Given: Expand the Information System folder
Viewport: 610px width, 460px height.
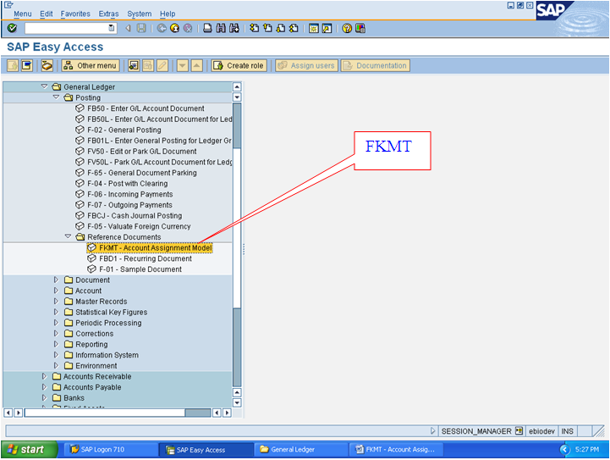Looking at the screenshot, I should 56,355.
